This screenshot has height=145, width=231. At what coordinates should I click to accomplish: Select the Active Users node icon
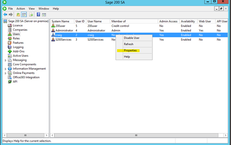pyautogui.click(x=10, y=56)
